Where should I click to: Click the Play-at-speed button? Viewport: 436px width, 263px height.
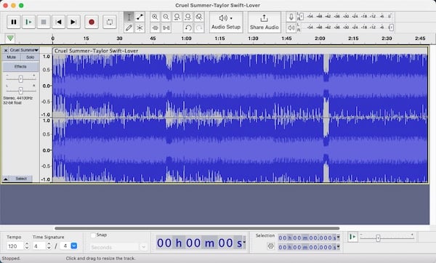[x=352, y=238]
